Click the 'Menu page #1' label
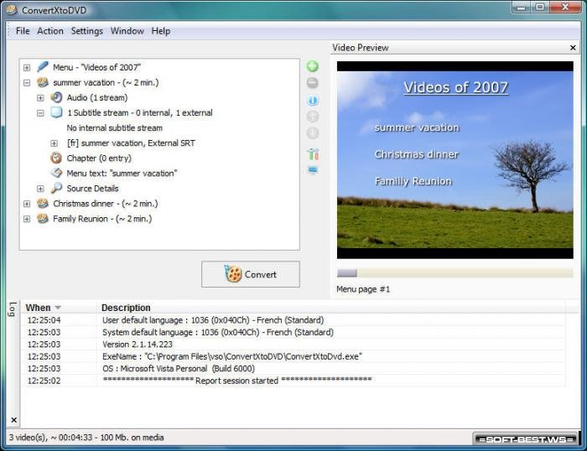The image size is (587, 451). click(x=363, y=289)
